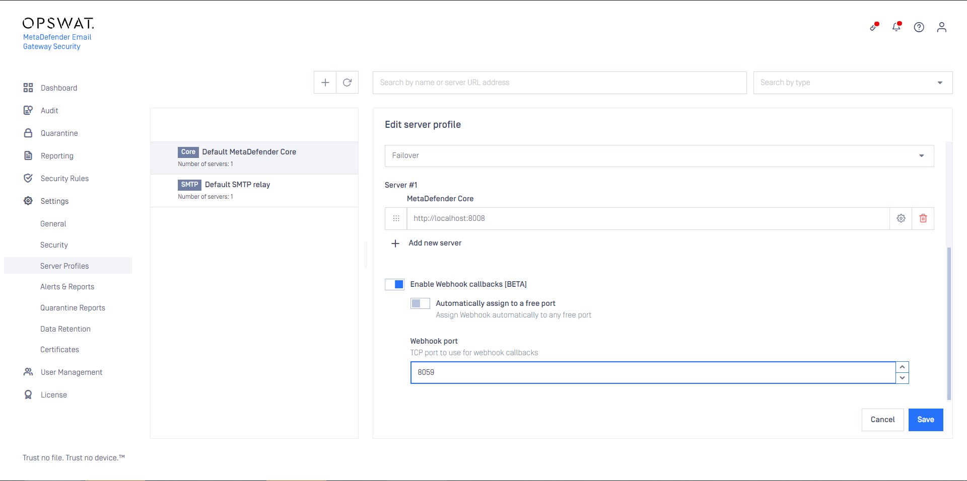Open Alerts & Reports settings
This screenshot has height=481, width=967.
tap(67, 286)
